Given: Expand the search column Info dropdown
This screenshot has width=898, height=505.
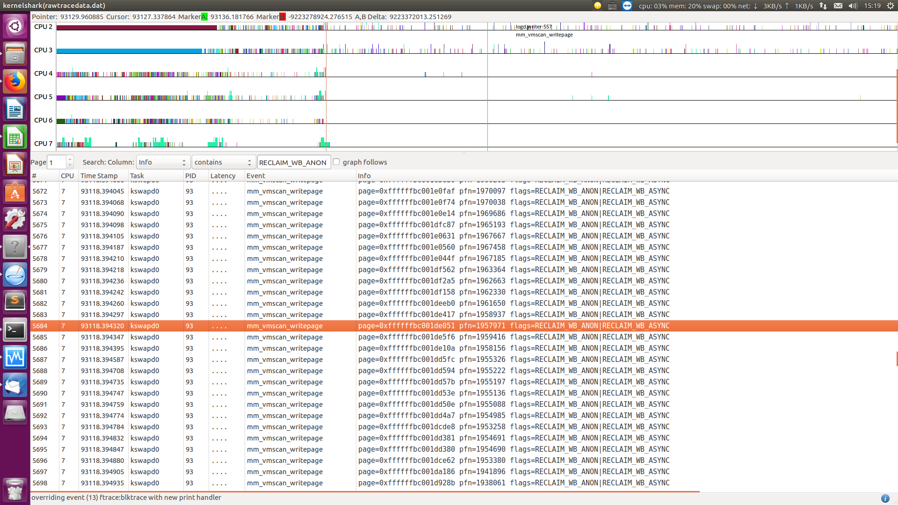Looking at the screenshot, I should (x=163, y=162).
